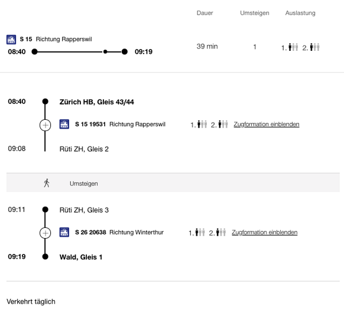Click the transfer point on the journey timeline
344x313 pixels.
click(x=105, y=52)
